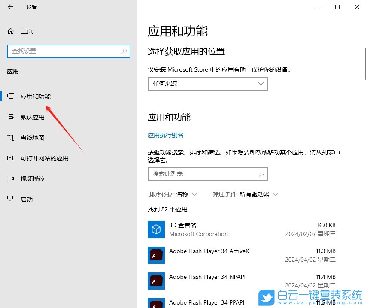Open the 任何来源 dropdown
The width and height of the screenshot is (367, 308).
(207, 84)
